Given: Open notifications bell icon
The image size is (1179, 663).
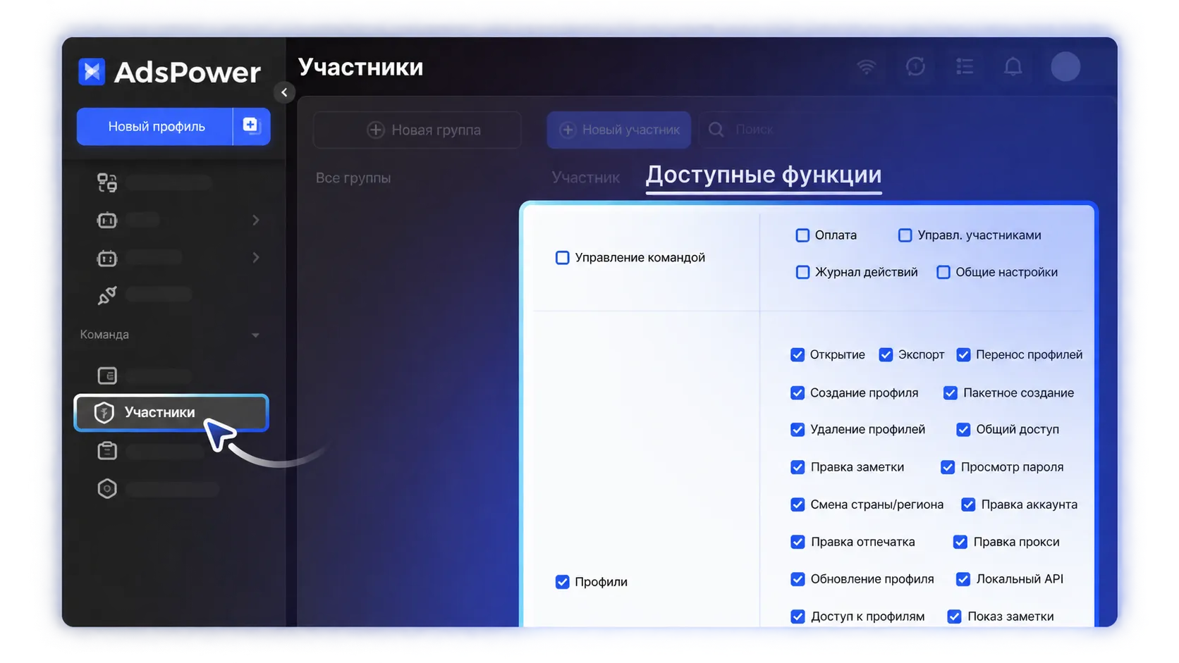Looking at the screenshot, I should pos(1013,67).
